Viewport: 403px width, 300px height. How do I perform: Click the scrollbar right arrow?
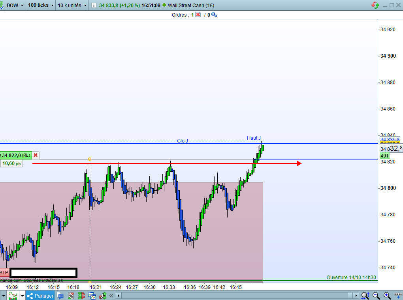pos(356,296)
